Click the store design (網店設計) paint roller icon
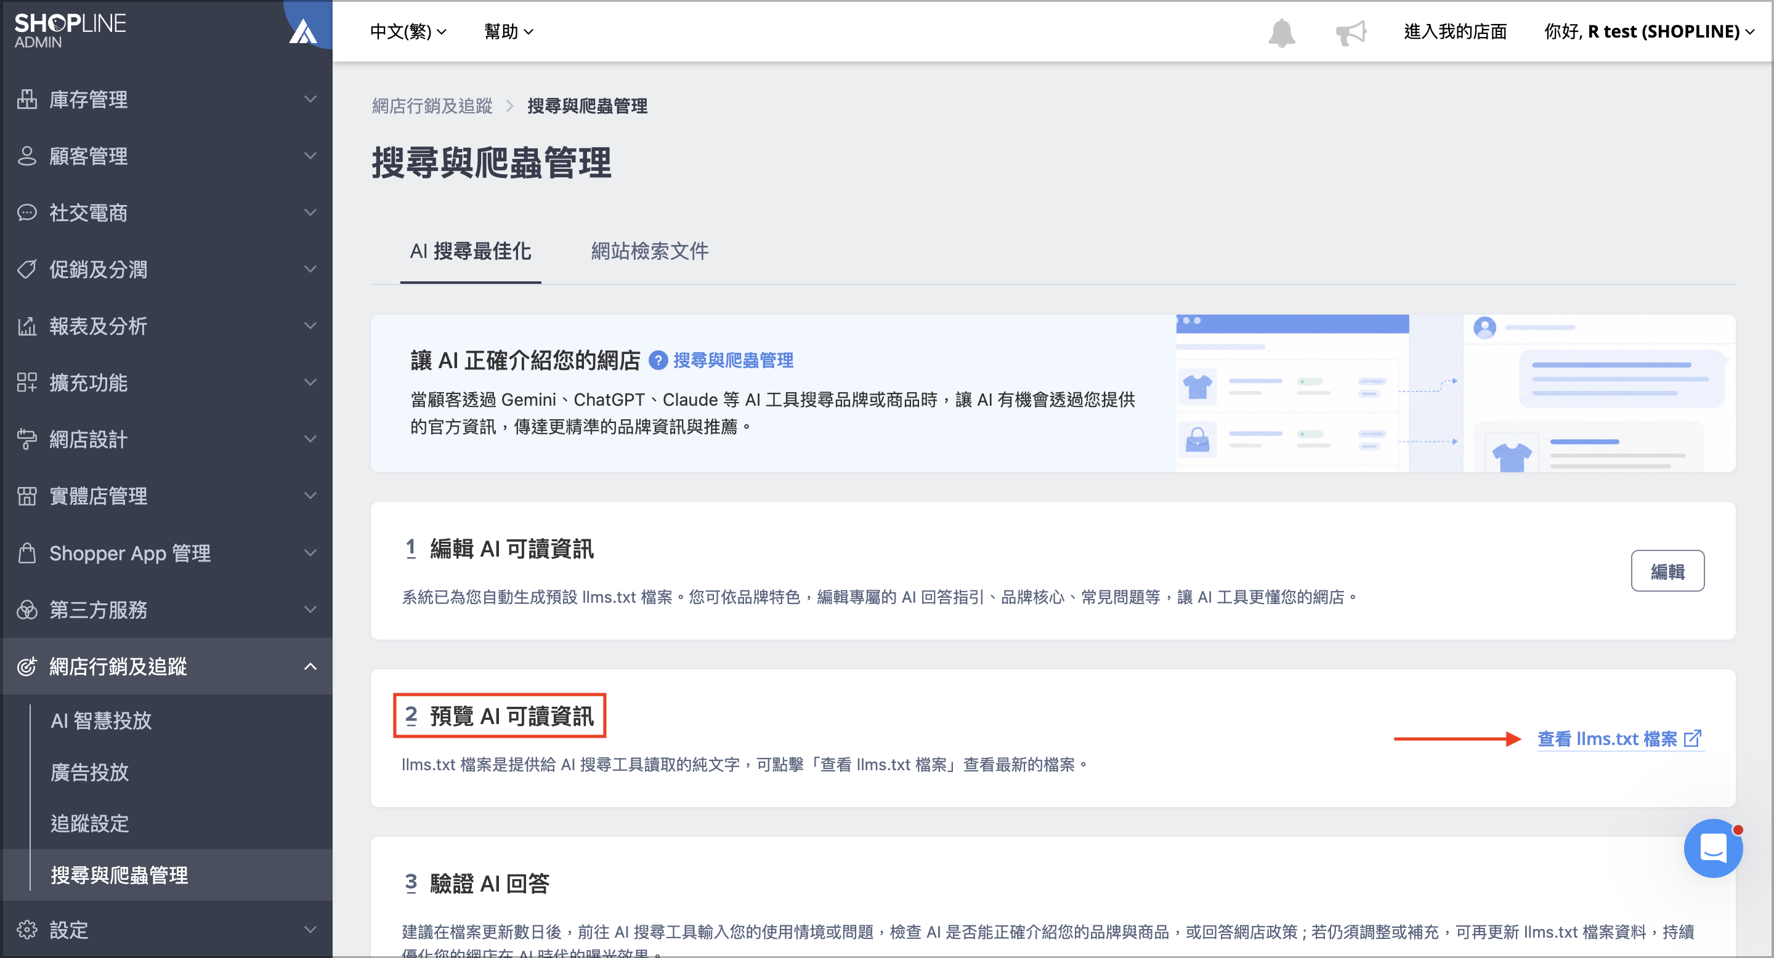 point(27,439)
